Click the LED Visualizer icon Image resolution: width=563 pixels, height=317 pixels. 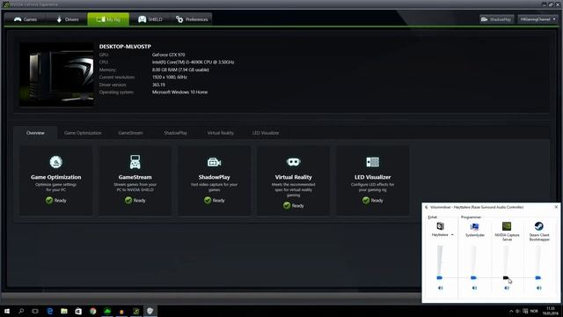[372, 162]
